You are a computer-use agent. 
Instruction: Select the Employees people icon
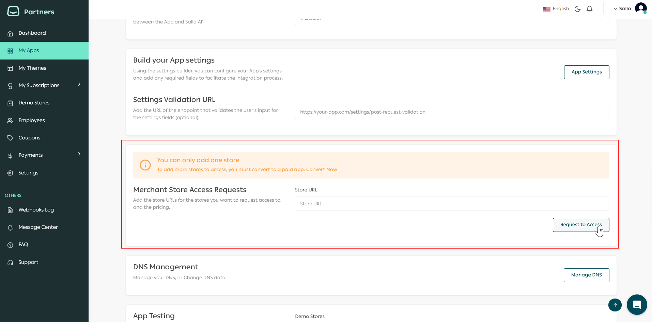coord(11,120)
